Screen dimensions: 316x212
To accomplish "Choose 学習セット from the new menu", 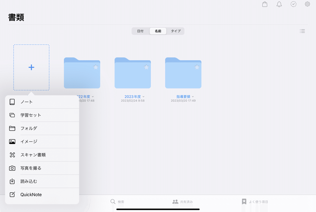I will [x=42, y=115].
